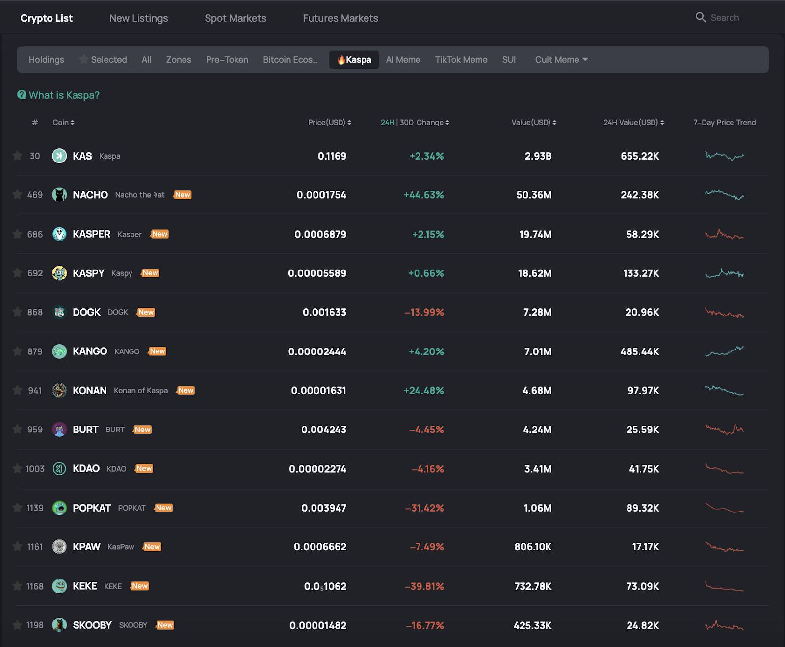View the KANGO 7-day price trend chart
This screenshot has height=647, width=785.
coord(724,351)
